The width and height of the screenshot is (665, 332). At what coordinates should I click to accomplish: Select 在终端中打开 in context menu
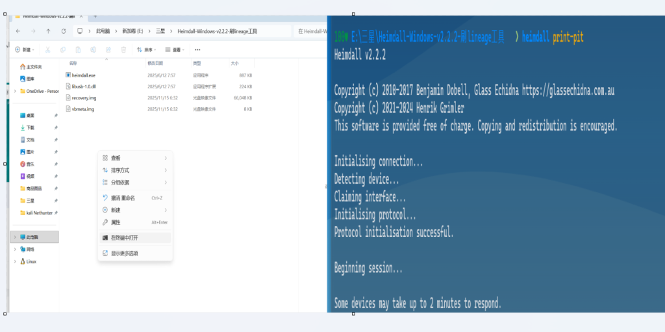135,238
